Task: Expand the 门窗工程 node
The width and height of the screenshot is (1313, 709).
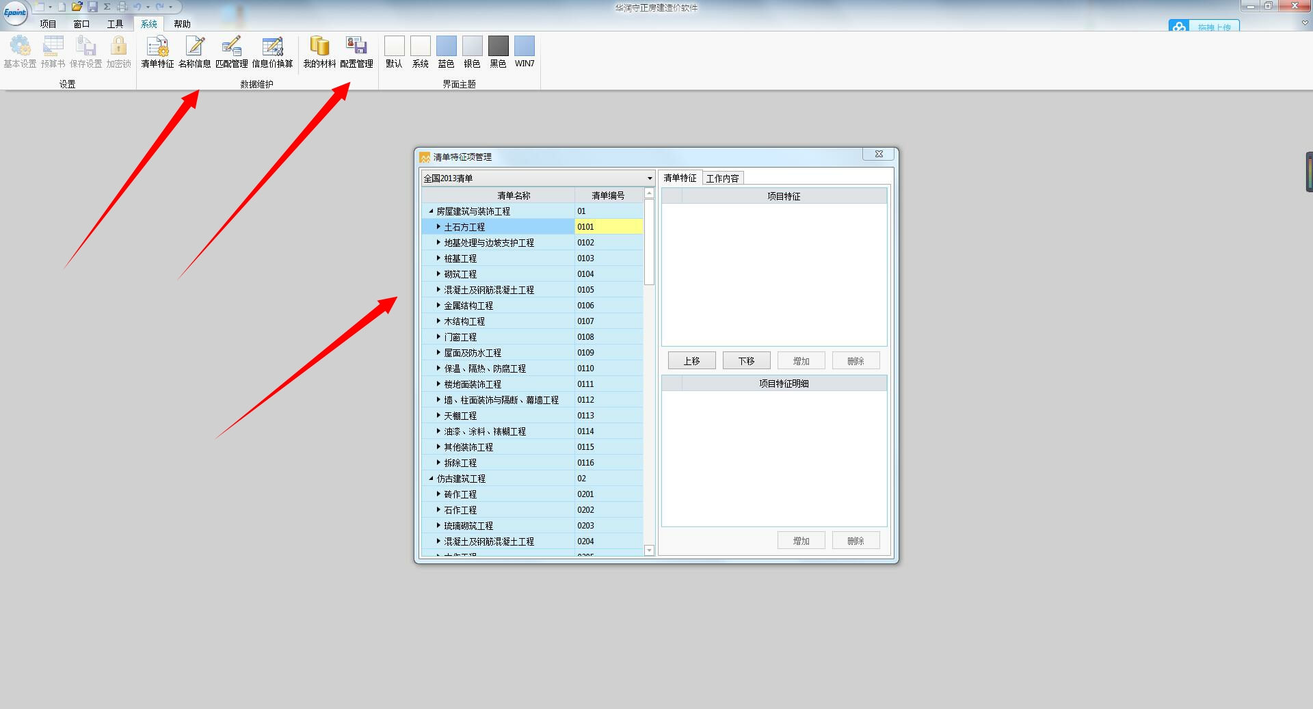Action: (438, 337)
